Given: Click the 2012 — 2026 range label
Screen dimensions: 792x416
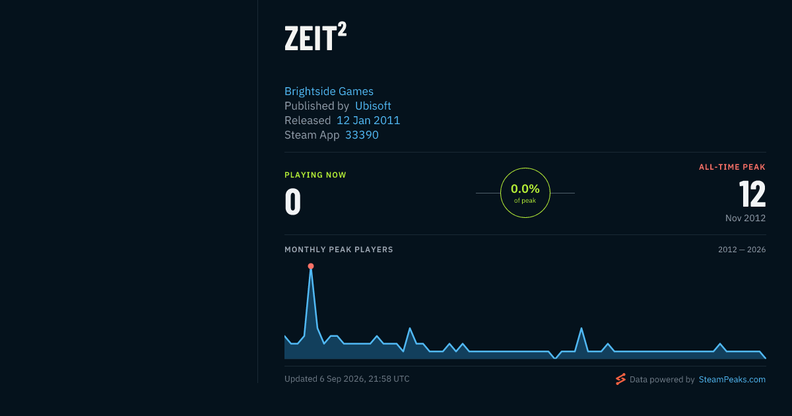Looking at the screenshot, I should click(742, 250).
